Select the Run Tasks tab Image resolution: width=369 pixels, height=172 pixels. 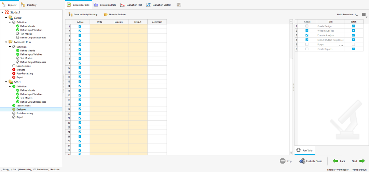click(x=305, y=151)
